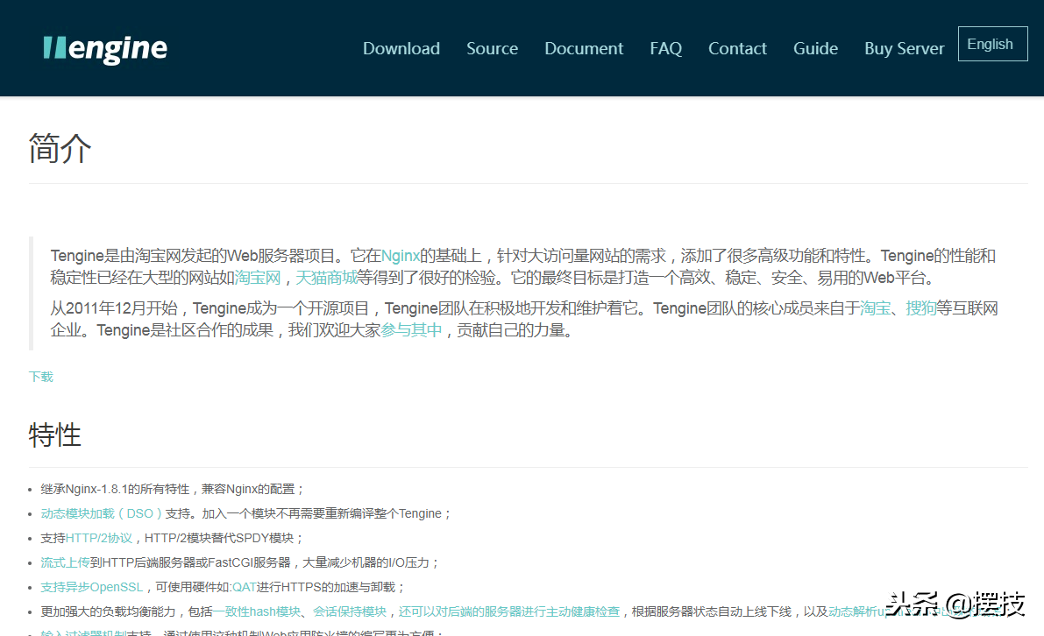
Task: Navigate to the Guide page
Action: click(x=815, y=49)
